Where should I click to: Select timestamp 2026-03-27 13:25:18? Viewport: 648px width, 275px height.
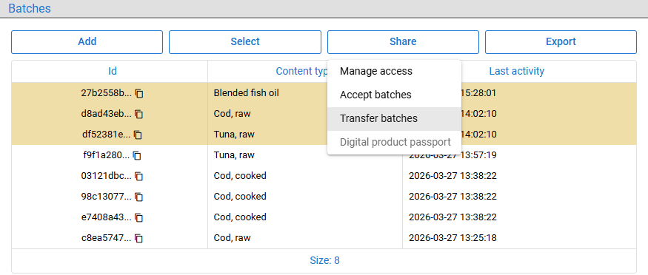[x=452, y=238]
